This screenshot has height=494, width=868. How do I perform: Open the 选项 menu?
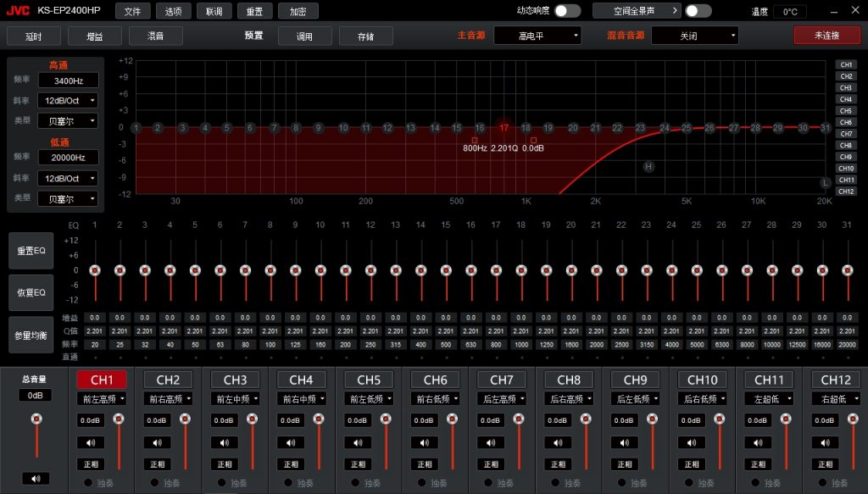click(x=173, y=11)
